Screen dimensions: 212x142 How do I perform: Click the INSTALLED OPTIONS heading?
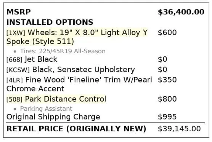pyautogui.click(x=50, y=22)
